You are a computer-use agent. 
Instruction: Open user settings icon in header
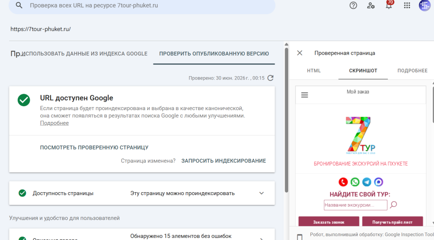[371, 5]
